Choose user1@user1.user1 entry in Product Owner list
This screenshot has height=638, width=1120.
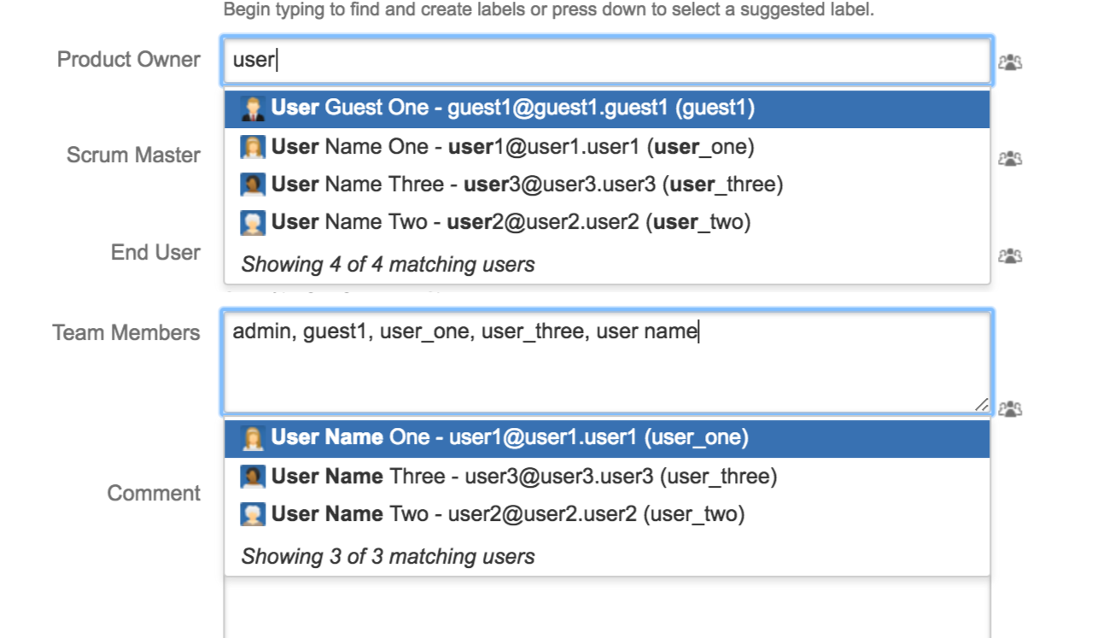click(512, 147)
